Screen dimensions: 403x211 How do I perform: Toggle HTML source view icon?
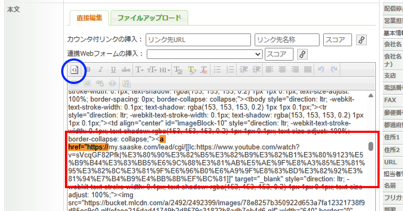tap(74, 70)
